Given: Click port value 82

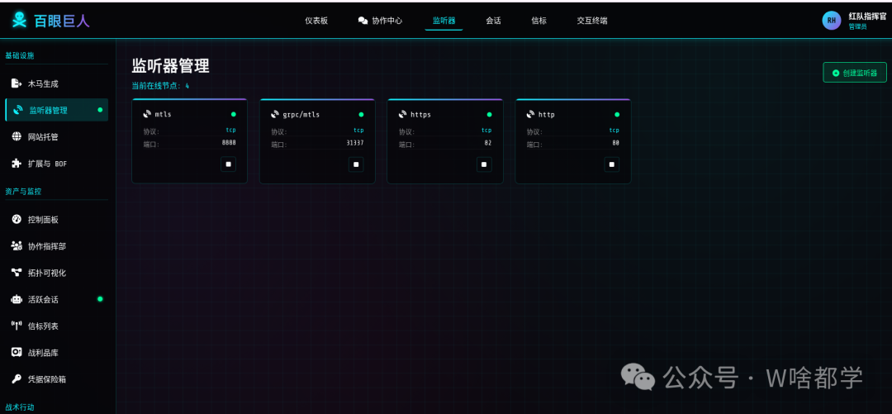Looking at the screenshot, I should click(488, 143).
